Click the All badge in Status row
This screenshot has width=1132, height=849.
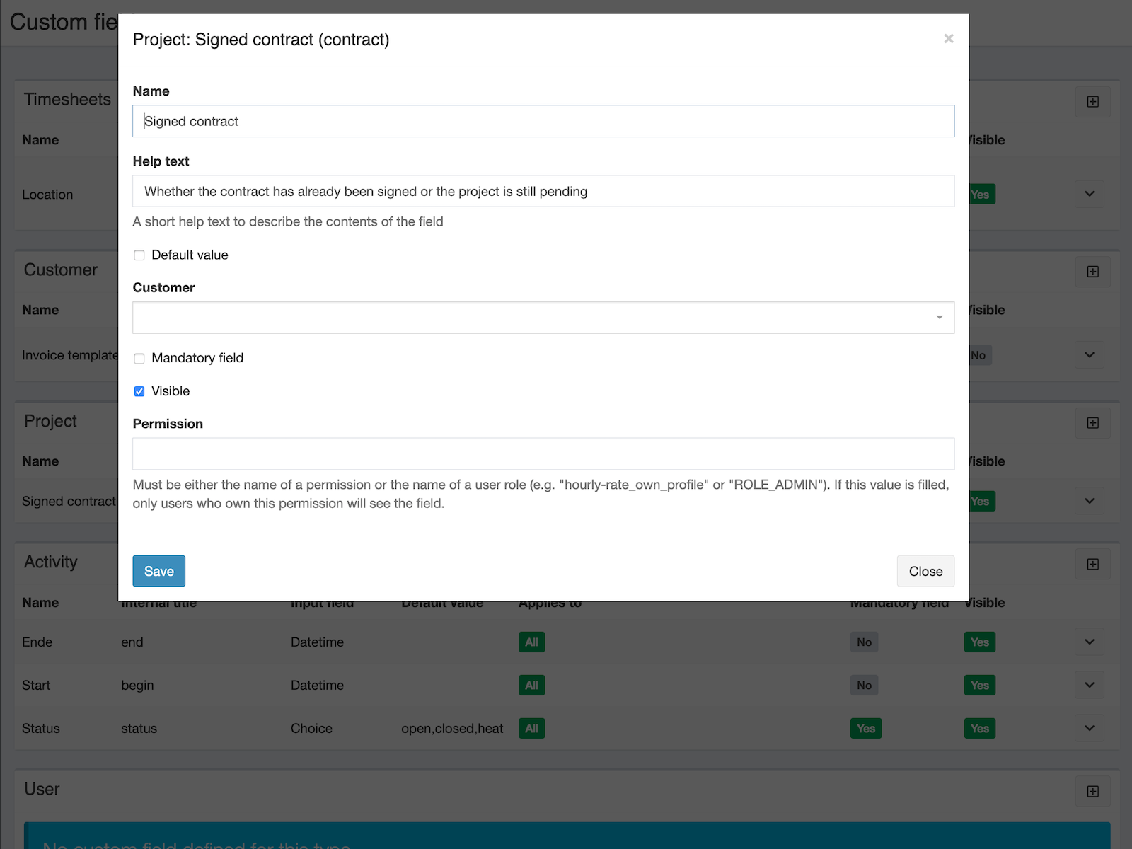532,729
